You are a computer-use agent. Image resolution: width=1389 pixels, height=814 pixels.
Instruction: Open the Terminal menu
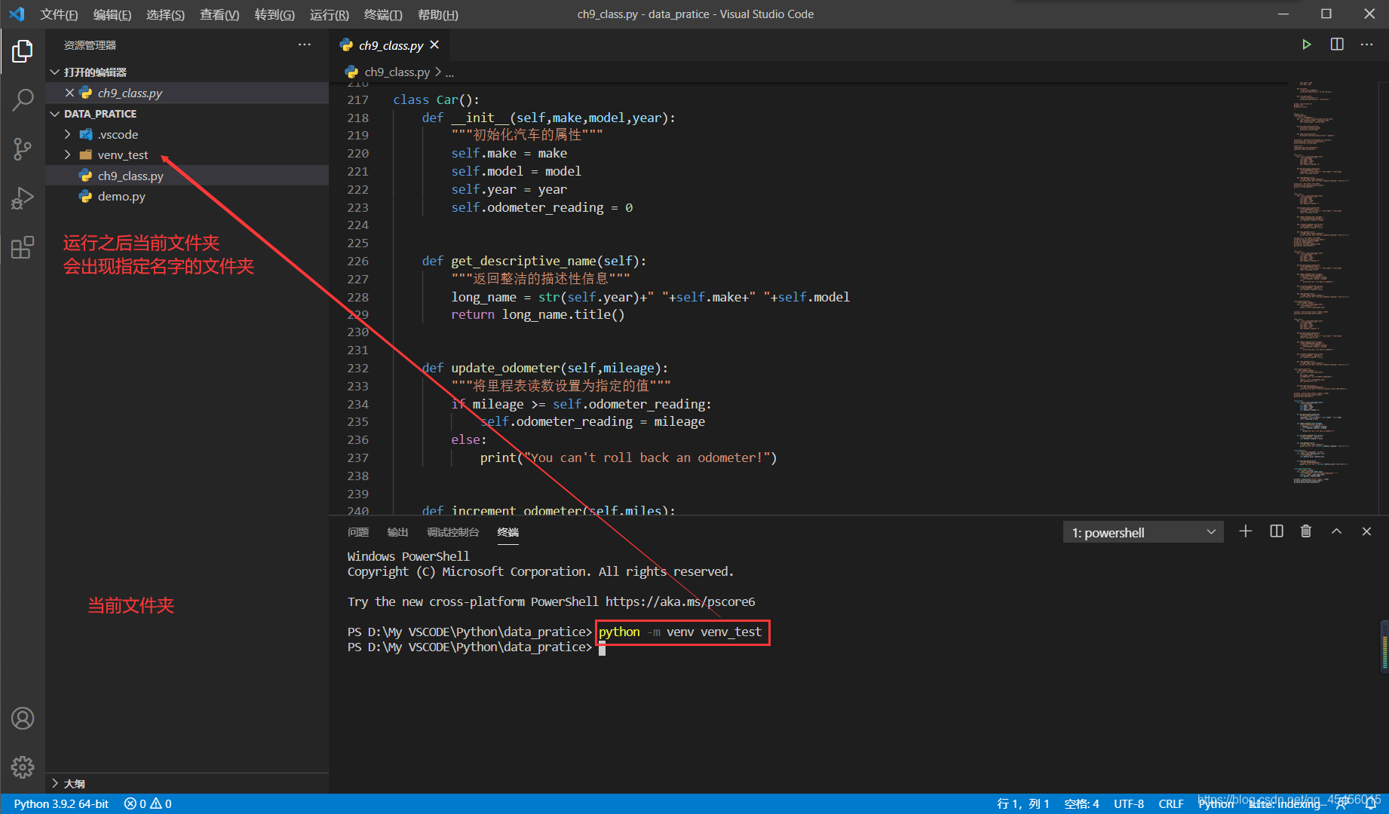click(383, 14)
